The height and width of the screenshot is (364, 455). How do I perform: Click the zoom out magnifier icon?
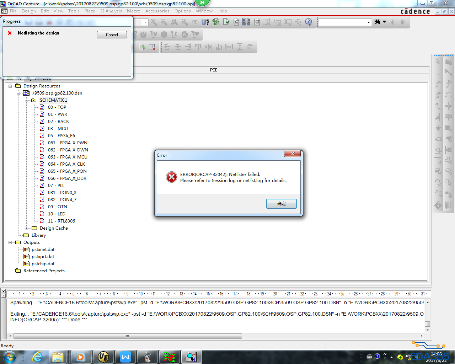[x=164, y=22]
